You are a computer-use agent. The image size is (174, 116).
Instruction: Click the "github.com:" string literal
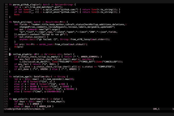coord(70,10)
